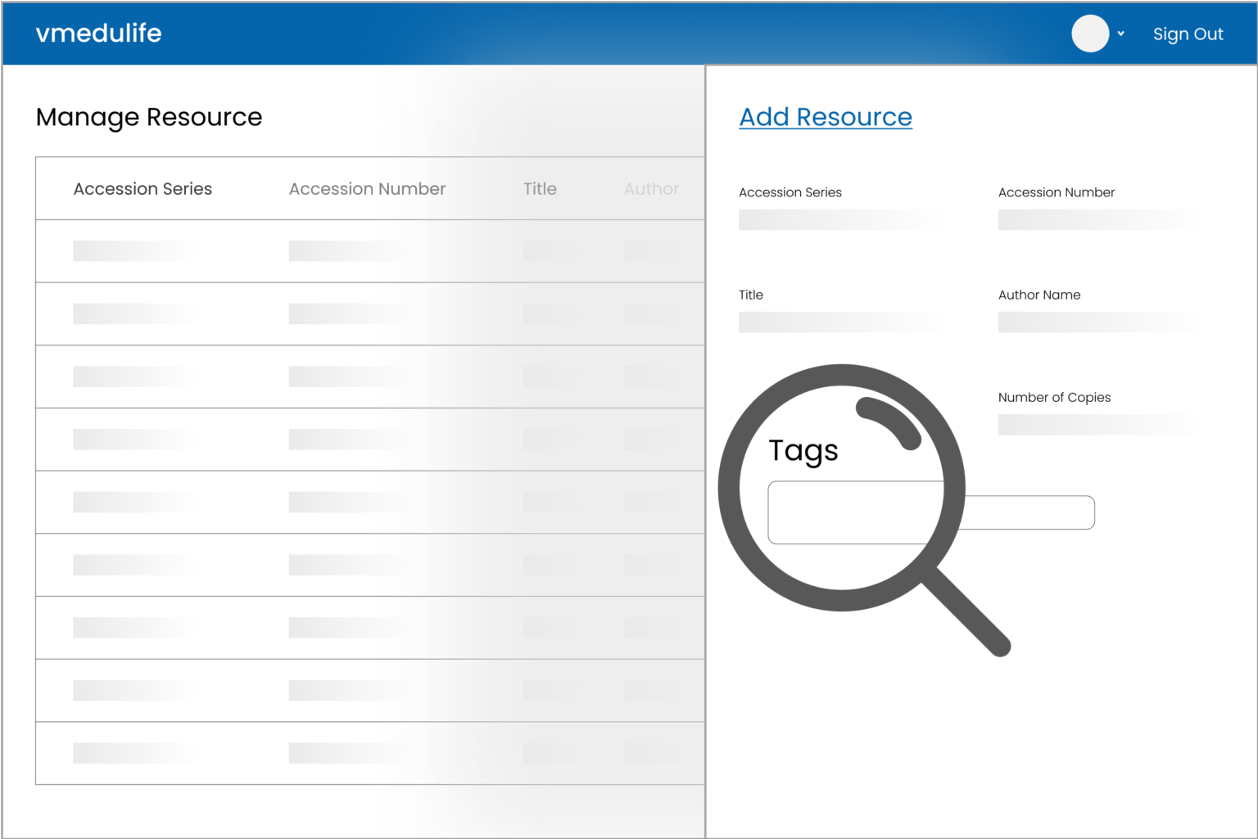Switch to the Manage Resource view
This screenshot has width=1258, height=839.
pos(148,117)
